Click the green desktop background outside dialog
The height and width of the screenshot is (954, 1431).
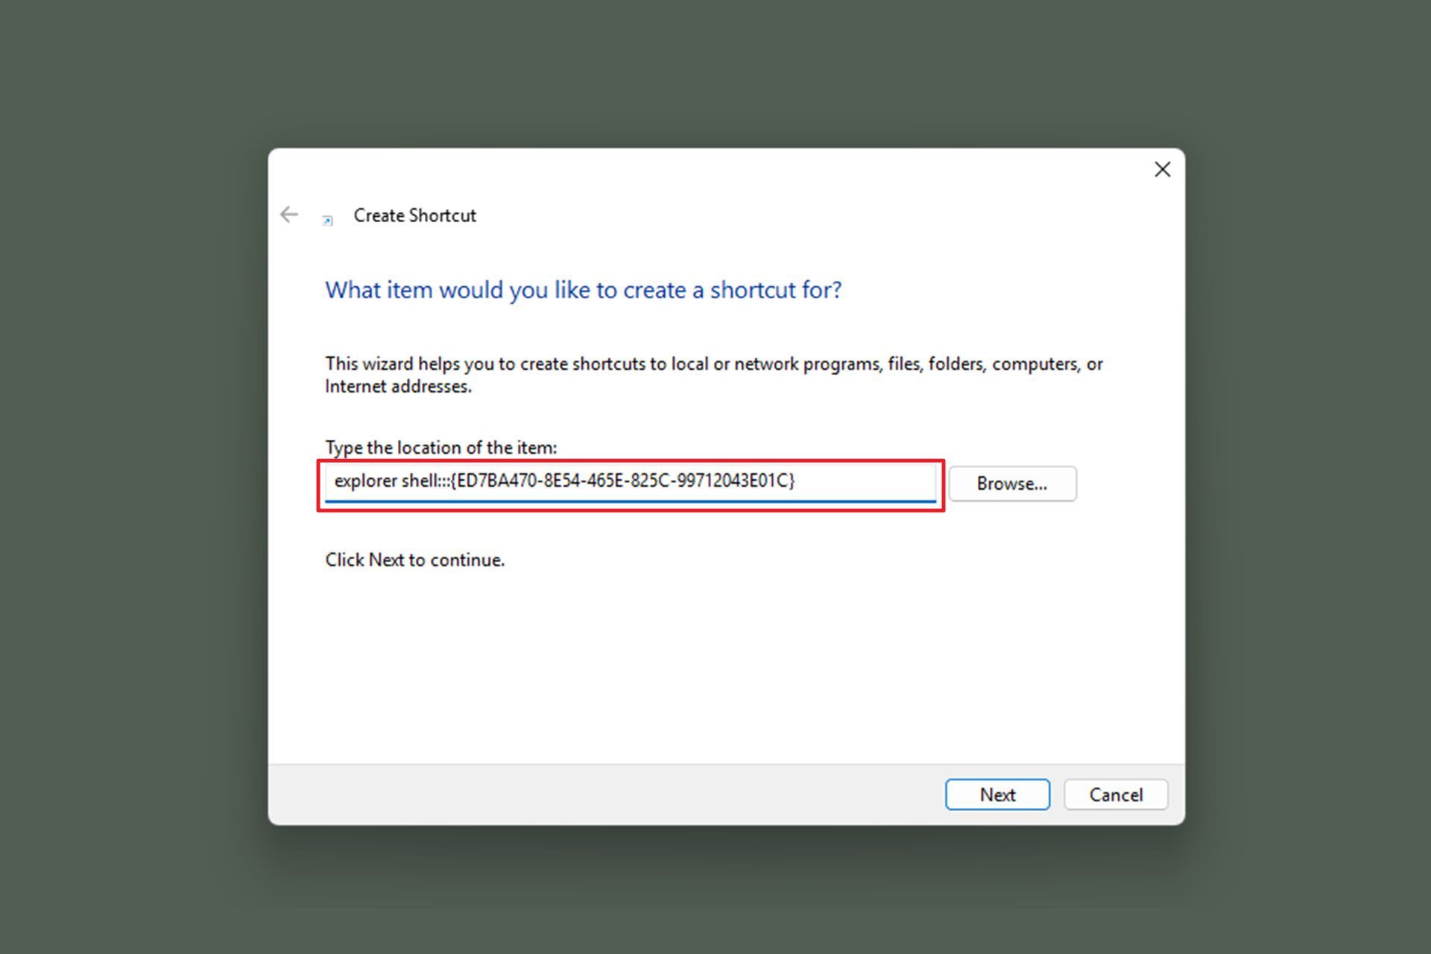click(134, 477)
